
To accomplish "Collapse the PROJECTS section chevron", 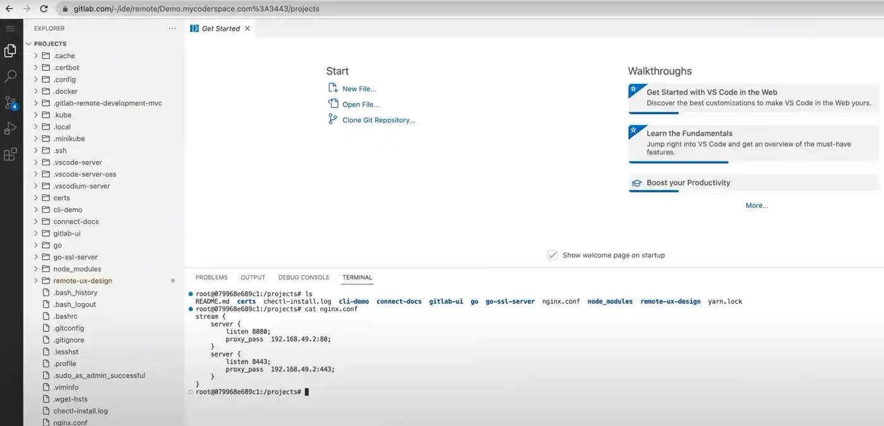I will 28,44.
